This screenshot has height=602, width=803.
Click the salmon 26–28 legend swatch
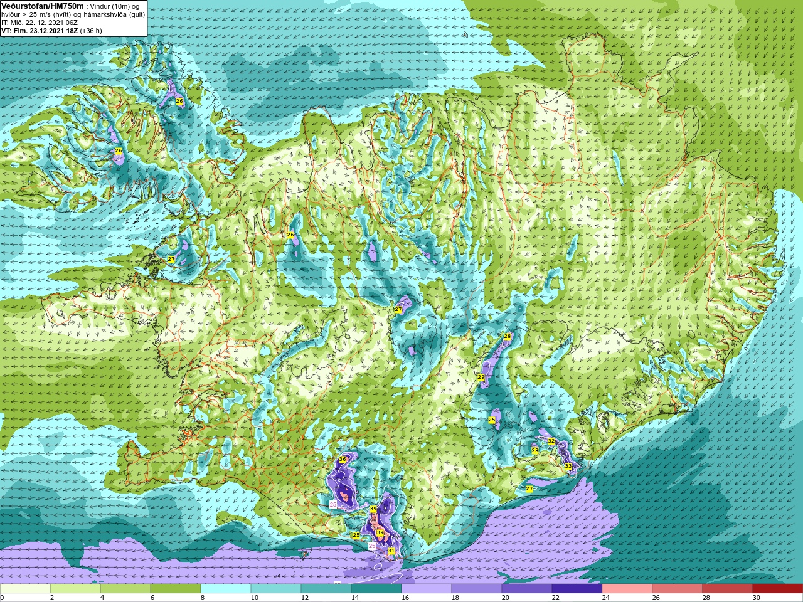[678, 589]
